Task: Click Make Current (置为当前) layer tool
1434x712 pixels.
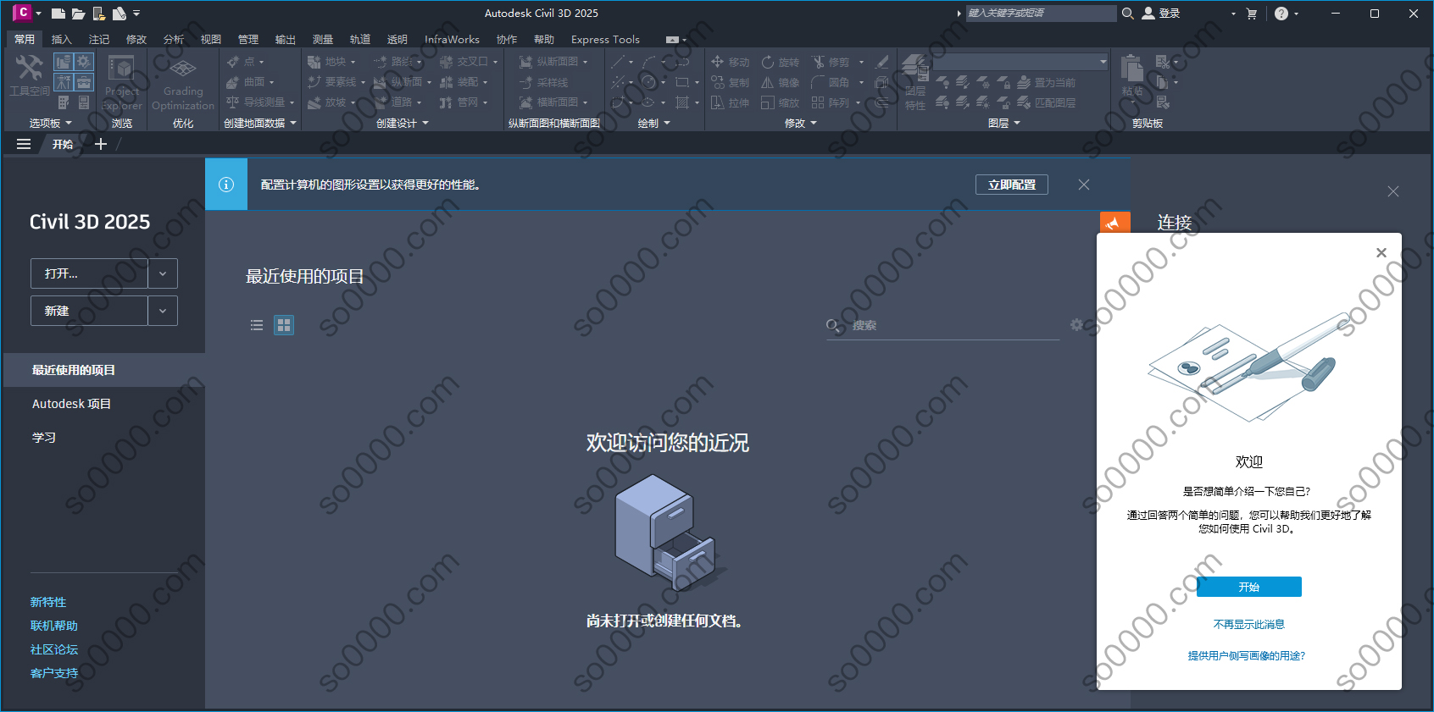Action: (x=1047, y=82)
